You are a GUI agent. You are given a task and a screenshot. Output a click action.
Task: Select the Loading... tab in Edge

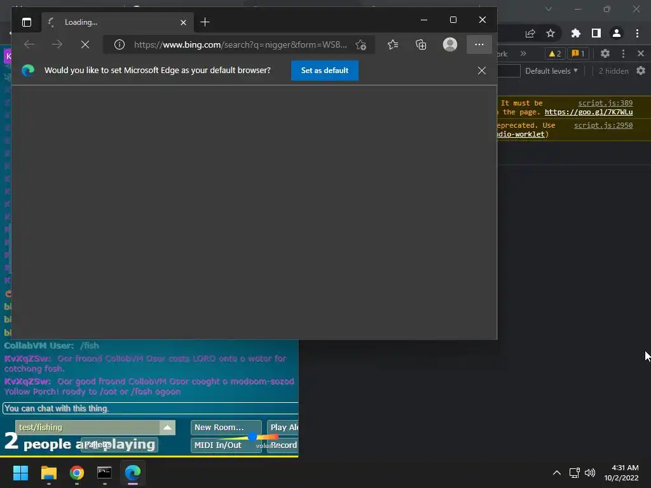(x=117, y=22)
